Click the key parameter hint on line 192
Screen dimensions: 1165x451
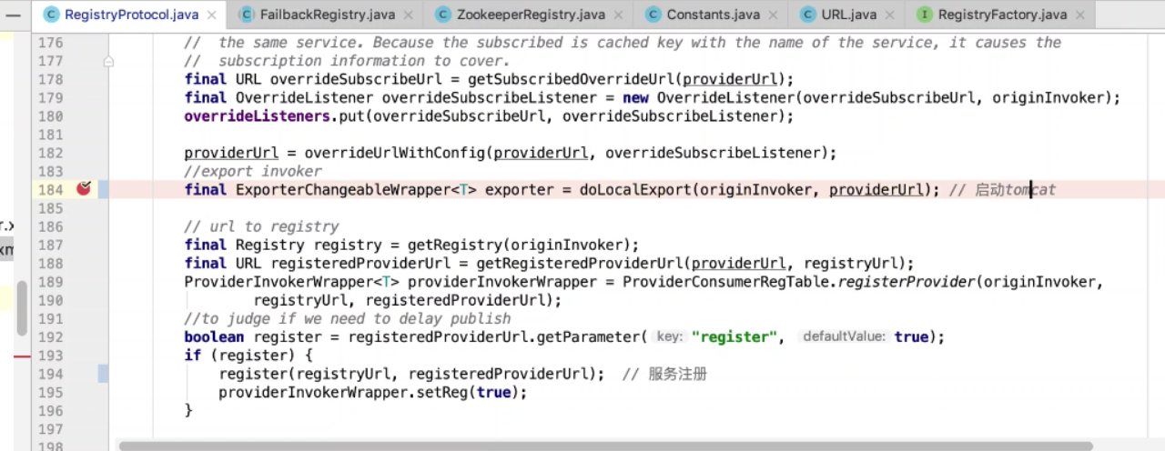click(x=668, y=337)
